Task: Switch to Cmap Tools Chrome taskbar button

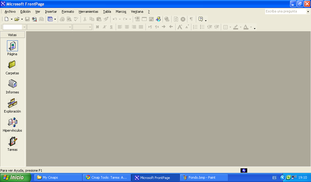Action: click(x=107, y=177)
